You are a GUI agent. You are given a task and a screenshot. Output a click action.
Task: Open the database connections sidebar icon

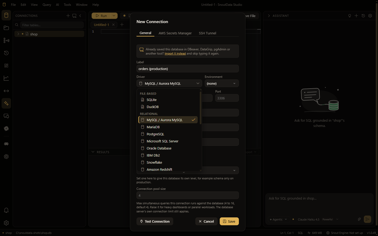point(6,15)
